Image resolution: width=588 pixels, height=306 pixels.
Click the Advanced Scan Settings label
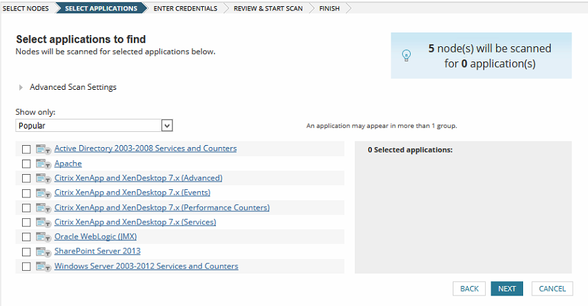point(73,87)
